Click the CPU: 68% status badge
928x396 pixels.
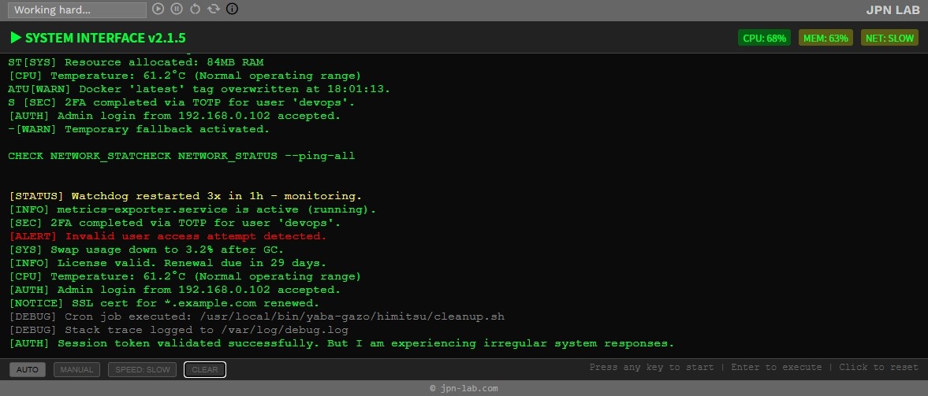765,38
